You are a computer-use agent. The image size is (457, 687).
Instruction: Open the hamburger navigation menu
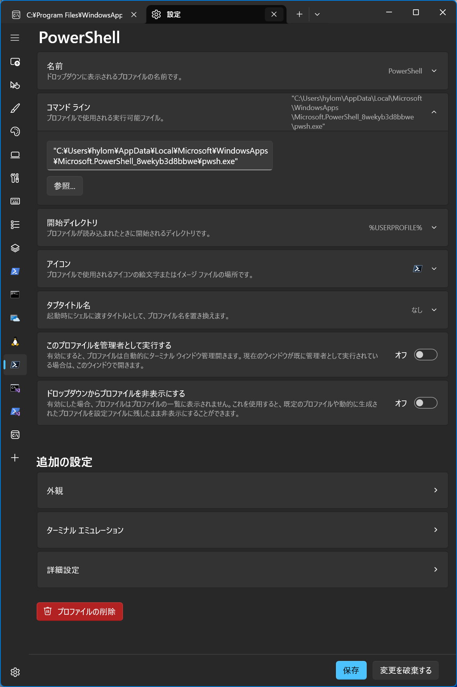pyautogui.click(x=15, y=38)
